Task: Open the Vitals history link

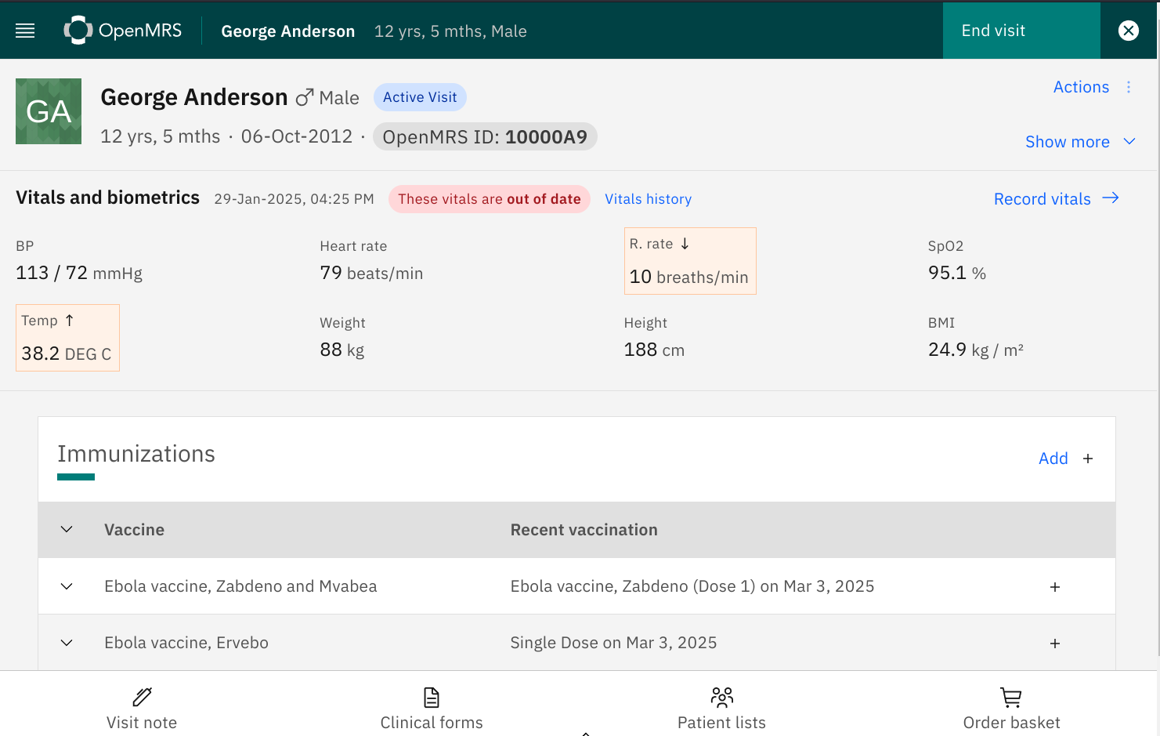Action: 648,199
